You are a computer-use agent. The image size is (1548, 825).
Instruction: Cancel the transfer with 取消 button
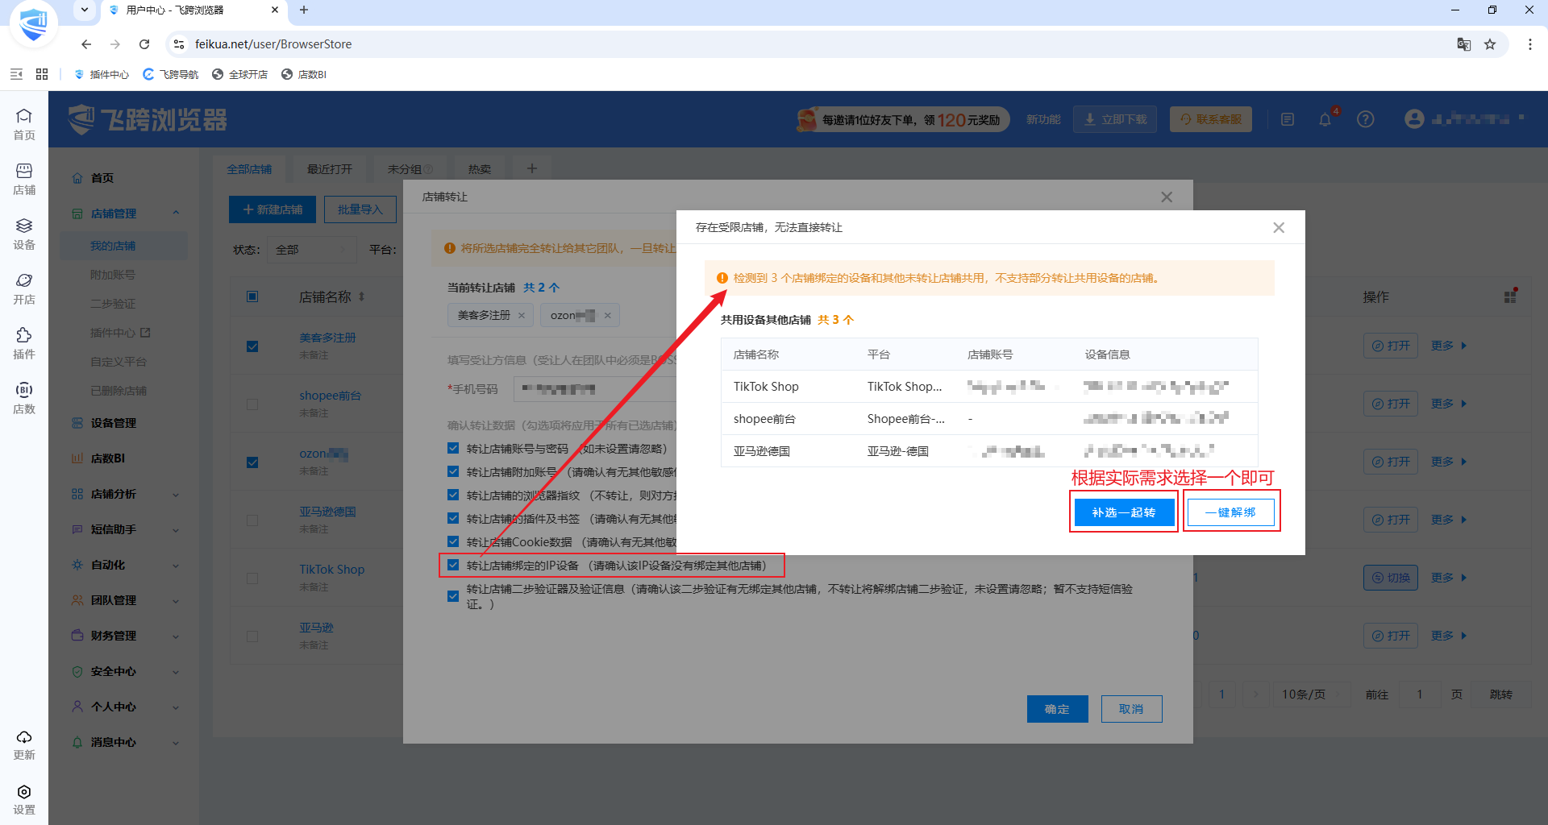click(x=1131, y=709)
